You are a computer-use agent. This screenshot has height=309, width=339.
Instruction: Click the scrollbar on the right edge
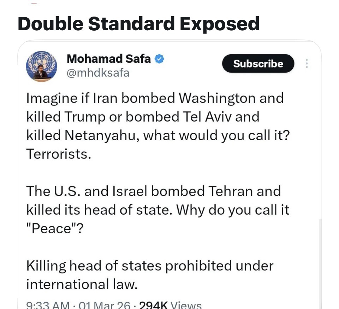[320, 261]
